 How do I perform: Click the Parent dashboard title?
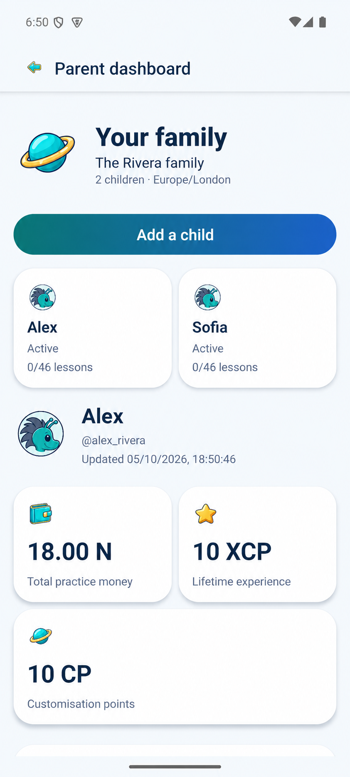point(123,69)
